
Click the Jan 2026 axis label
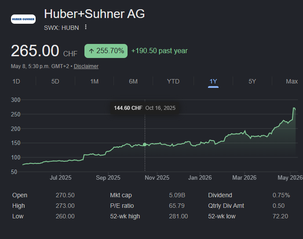tap(200, 177)
